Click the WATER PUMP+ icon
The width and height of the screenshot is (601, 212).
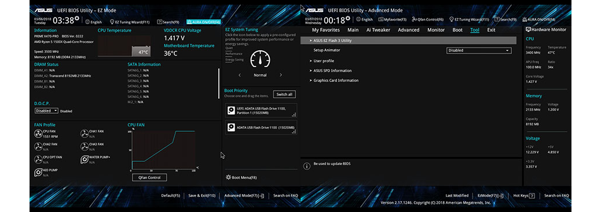85,159
